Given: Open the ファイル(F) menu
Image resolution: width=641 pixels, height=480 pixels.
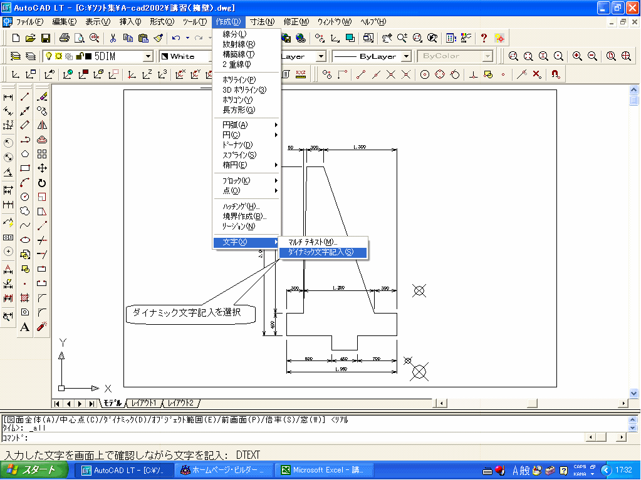Looking at the screenshot, I should point(29,22).
